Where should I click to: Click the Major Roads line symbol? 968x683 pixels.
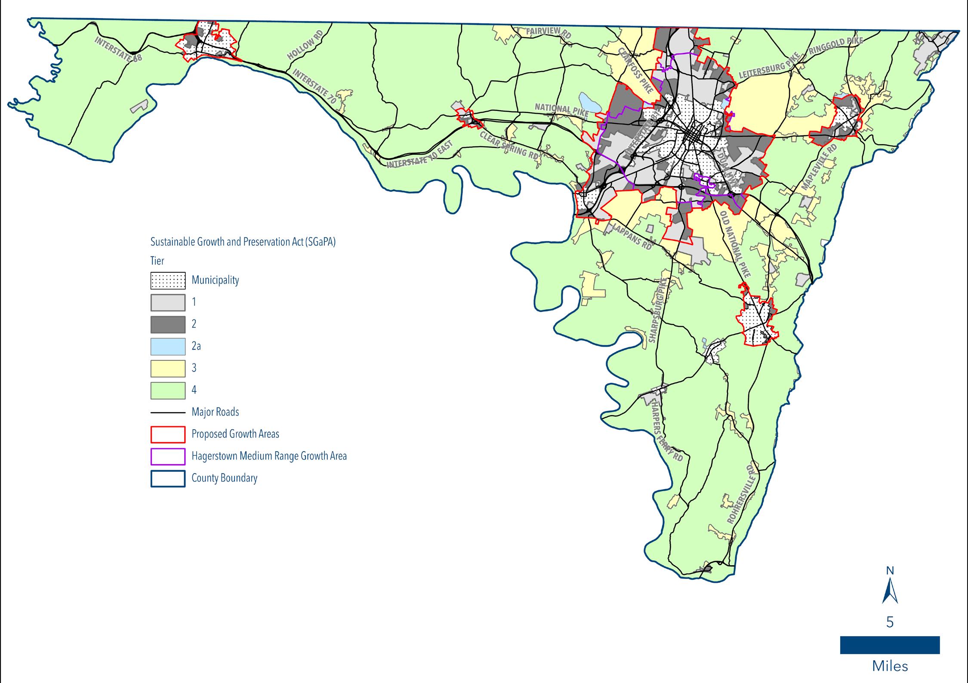tap(168, 412)
